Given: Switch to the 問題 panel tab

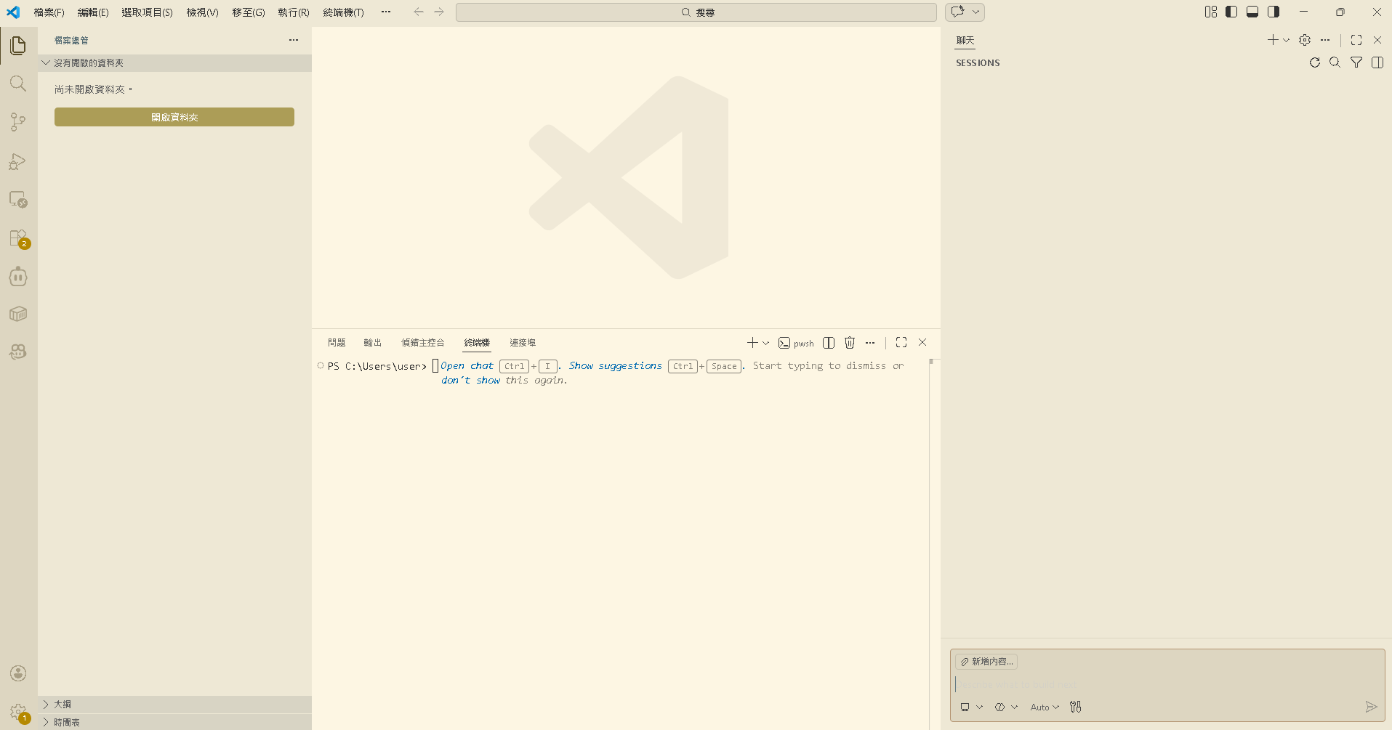Looking at the screenshot, I should (336, 342).
